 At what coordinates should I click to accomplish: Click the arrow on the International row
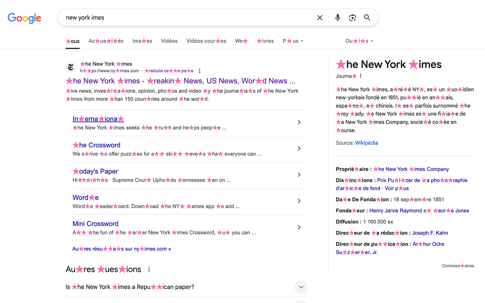[x=299, y=122]
